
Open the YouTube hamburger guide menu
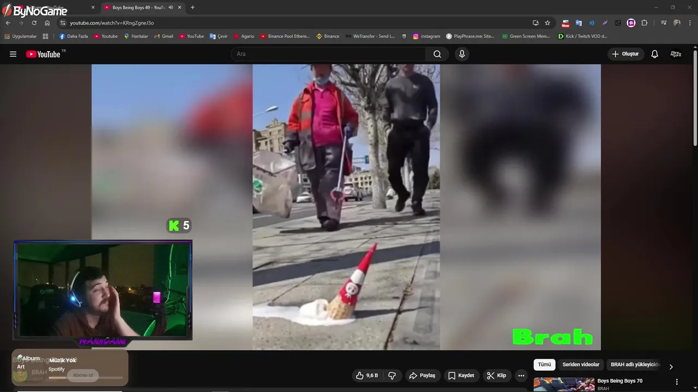13,54
